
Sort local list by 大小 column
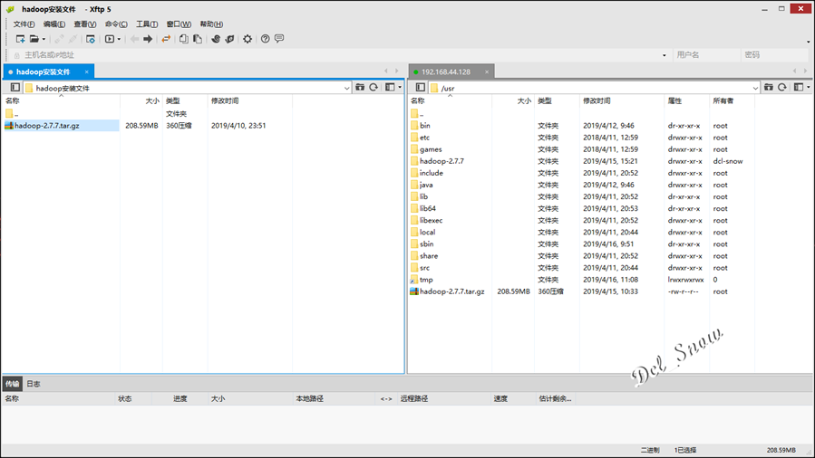(141, 101)
